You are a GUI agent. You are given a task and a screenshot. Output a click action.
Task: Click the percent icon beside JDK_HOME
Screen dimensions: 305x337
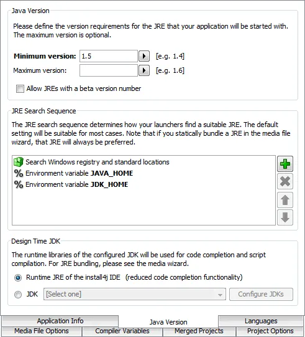[x=19, y=184]
